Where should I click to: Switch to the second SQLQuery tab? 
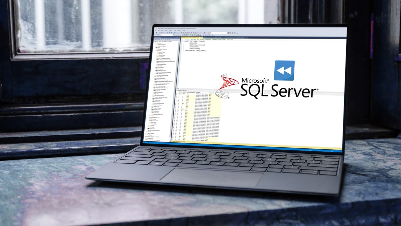coord(212,38)
